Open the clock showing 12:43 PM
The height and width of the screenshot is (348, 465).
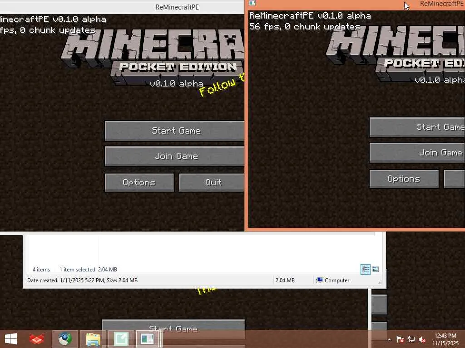pyautogui.click(x=445, y=339)
